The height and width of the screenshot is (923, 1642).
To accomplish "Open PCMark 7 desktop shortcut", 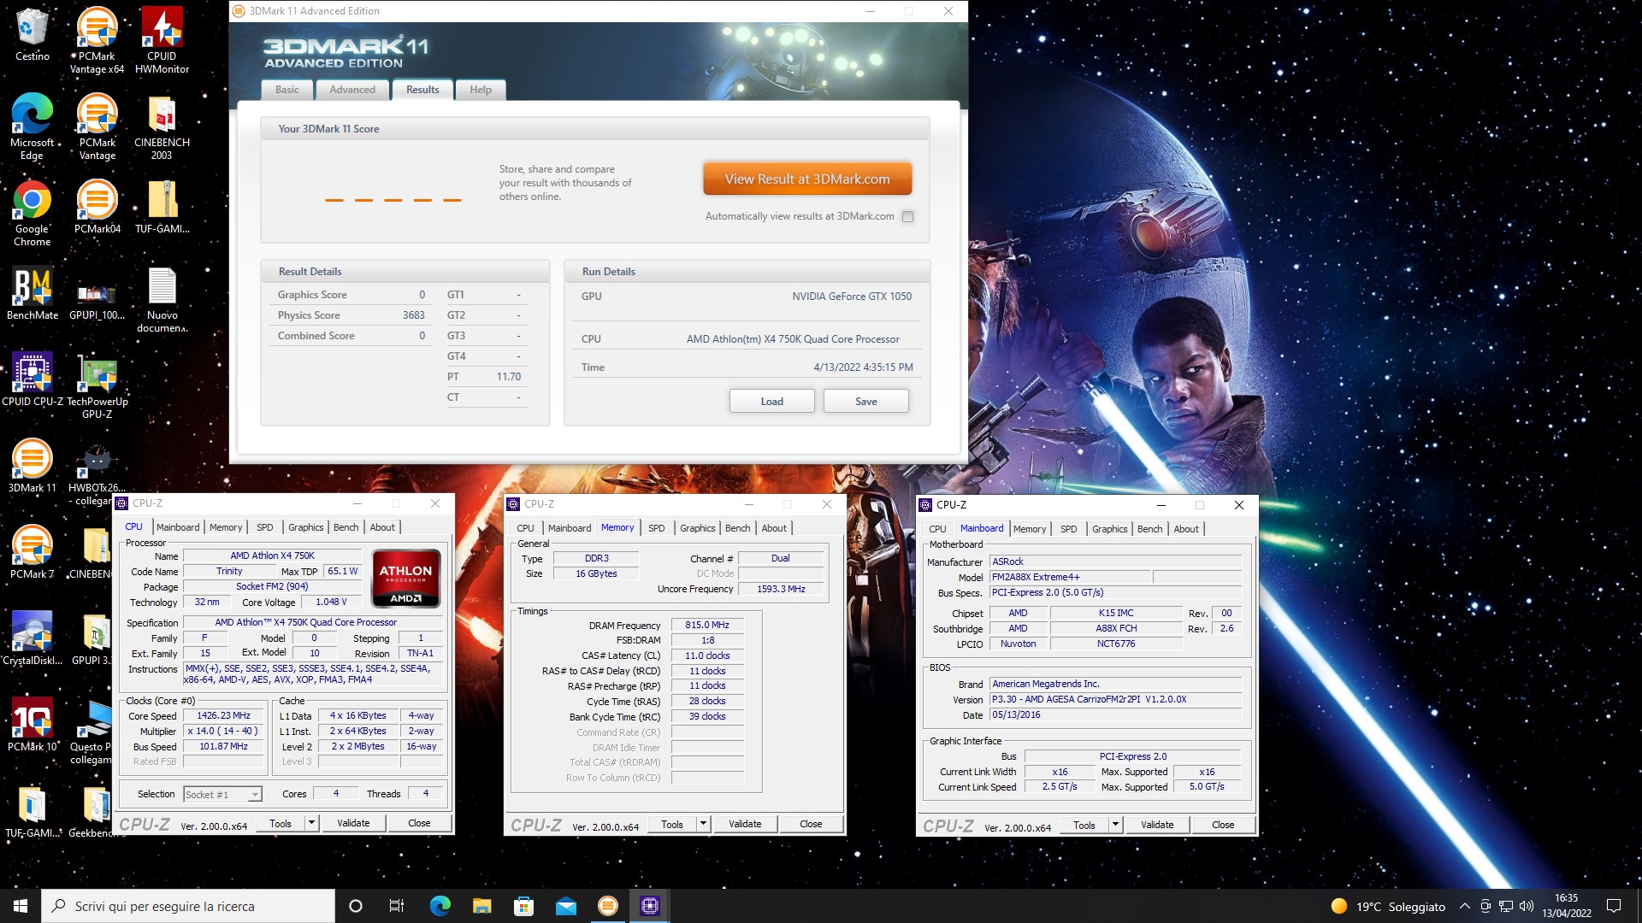I will coord(32,552).
